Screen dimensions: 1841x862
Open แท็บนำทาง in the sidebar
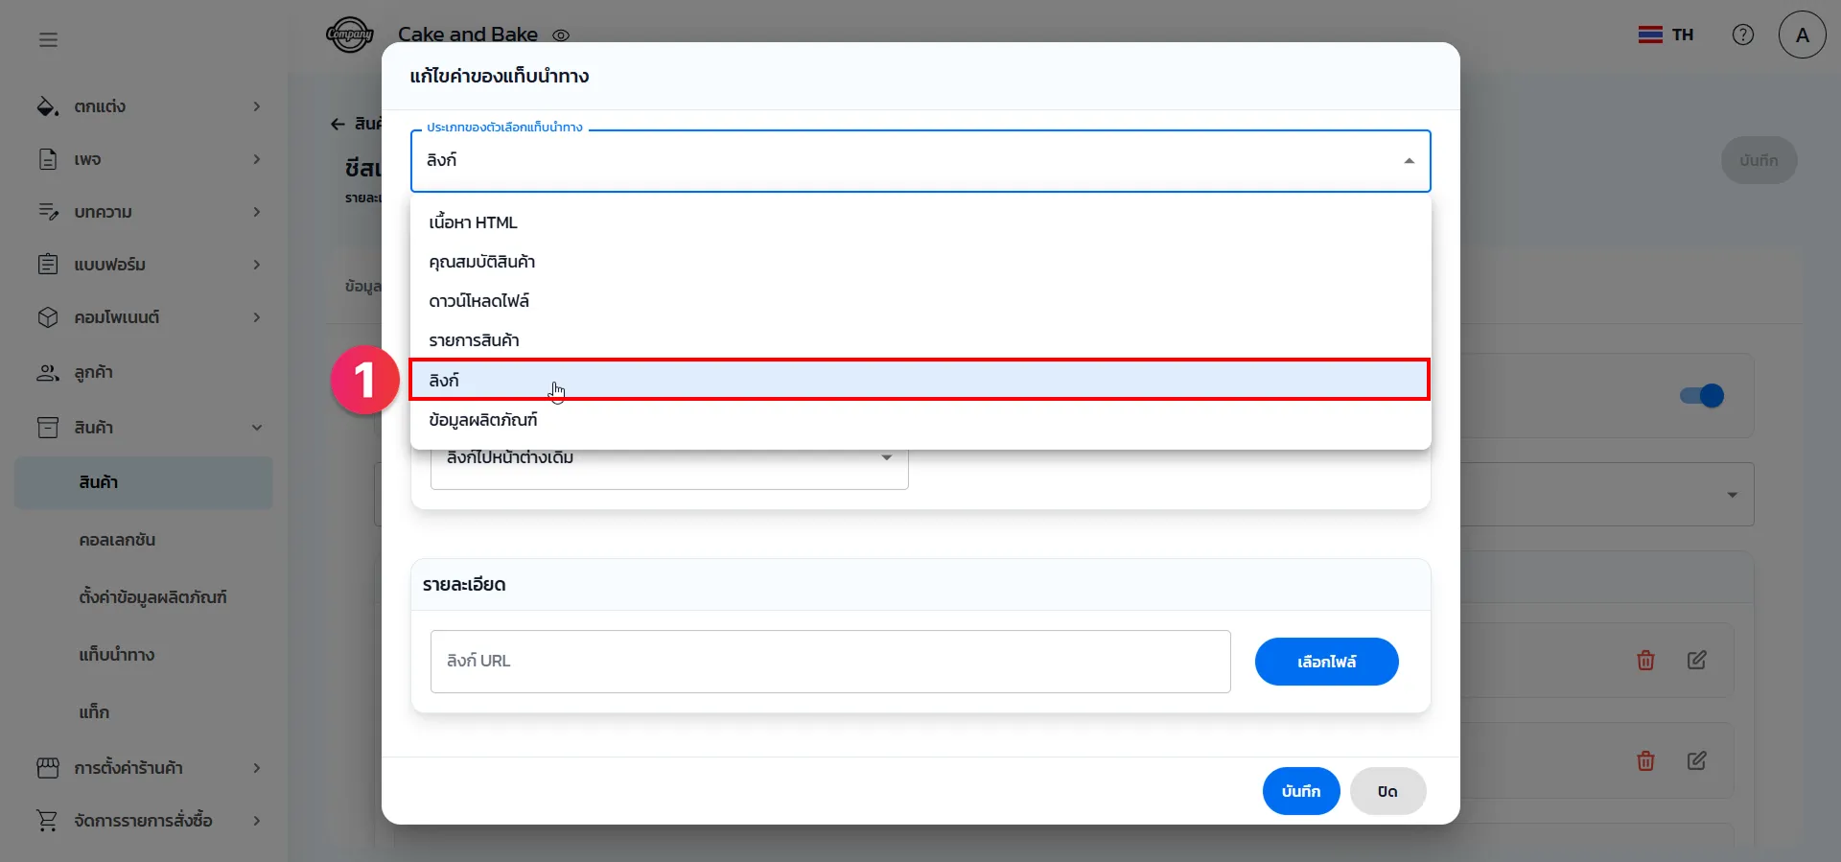point(117,655)
